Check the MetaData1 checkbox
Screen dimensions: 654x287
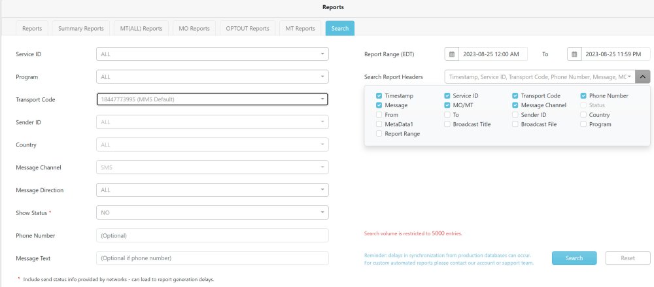[379, 124]
